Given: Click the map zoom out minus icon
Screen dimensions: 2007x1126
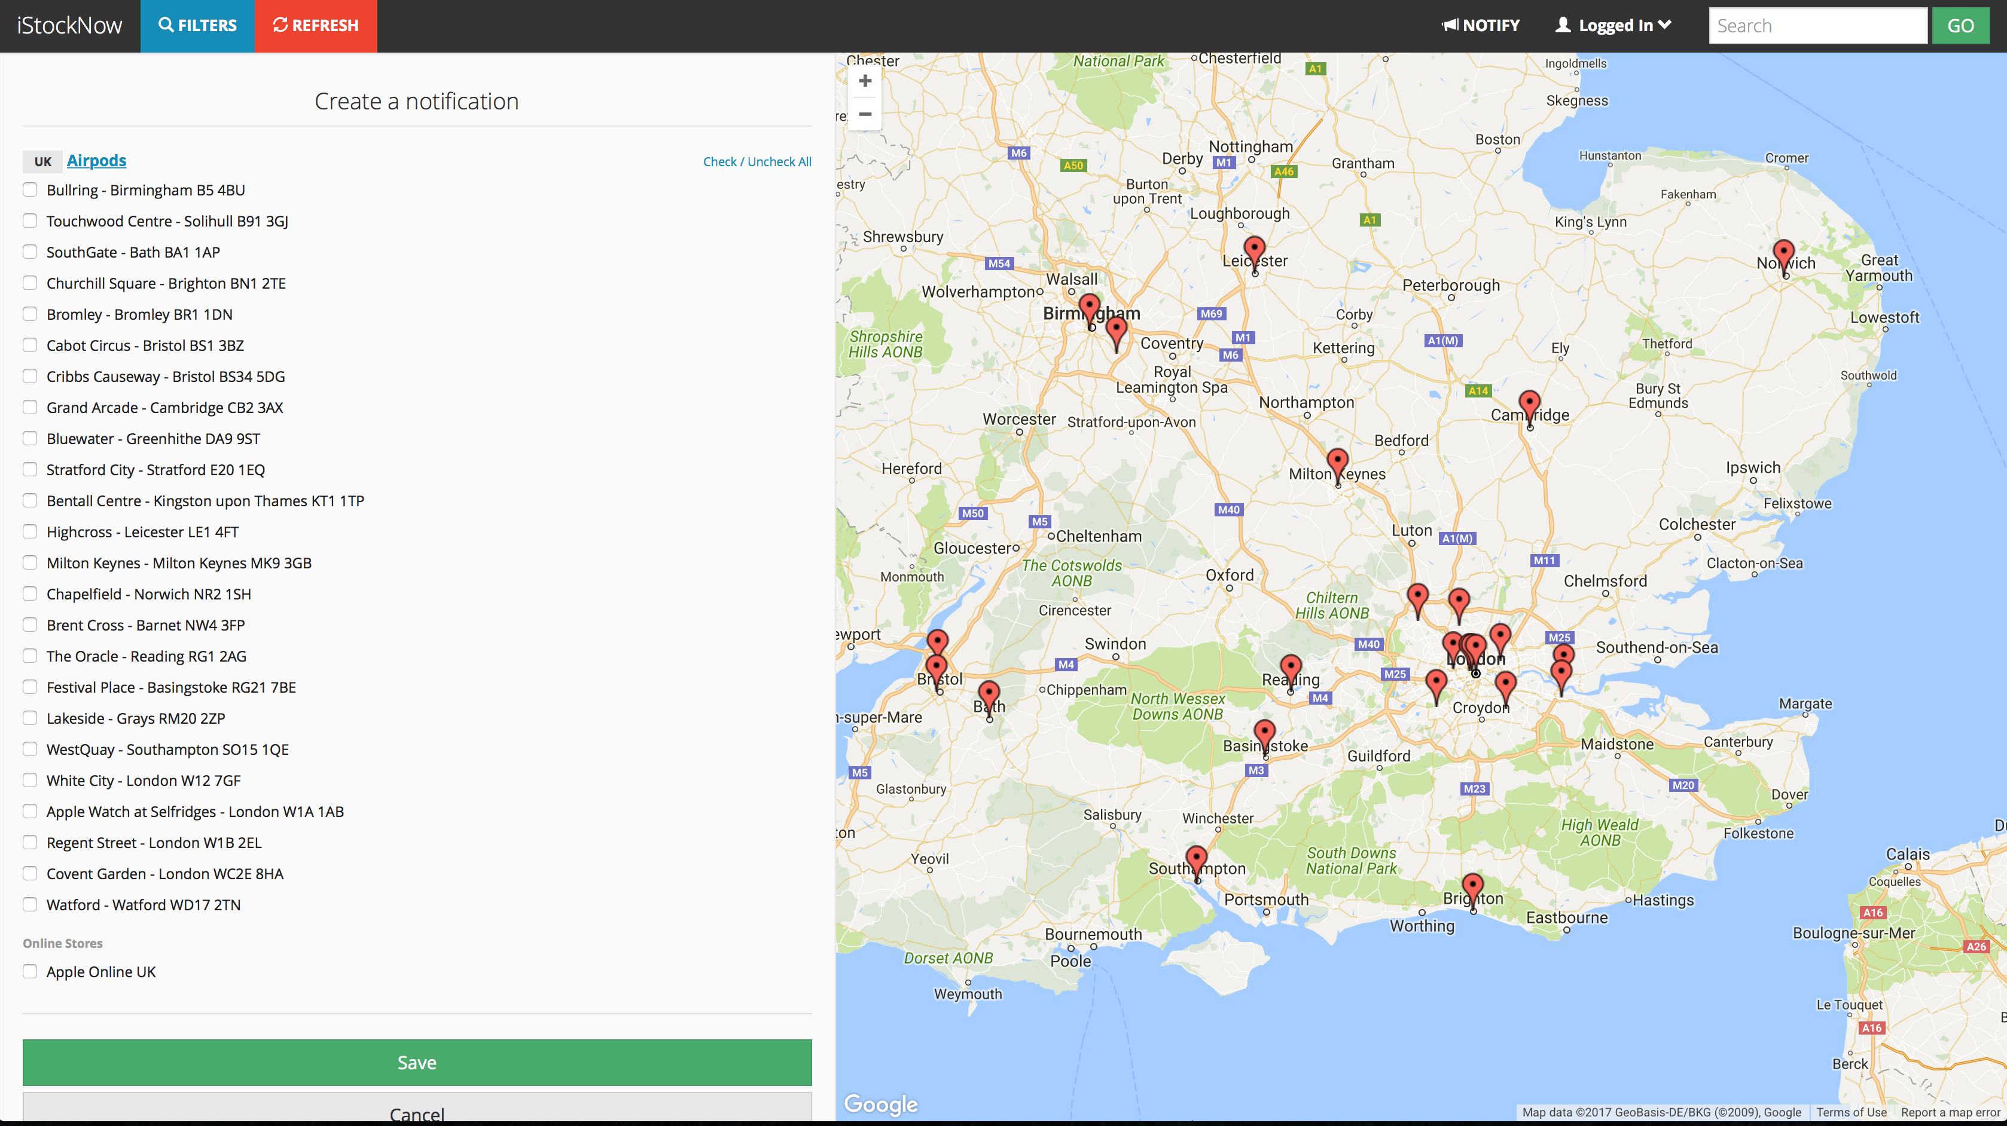Looking at the screenshot, I should coord(865,115).
